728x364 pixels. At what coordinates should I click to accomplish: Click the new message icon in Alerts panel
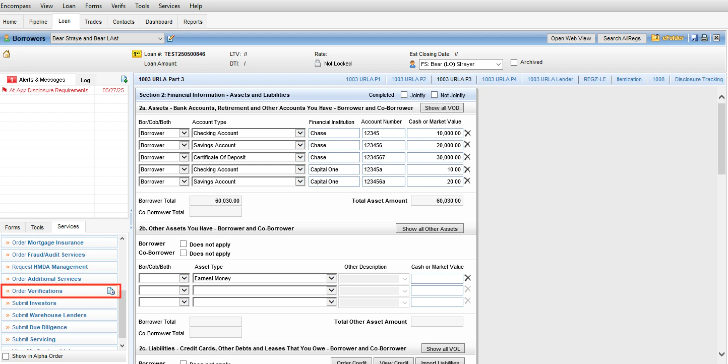tap(124, 79)
